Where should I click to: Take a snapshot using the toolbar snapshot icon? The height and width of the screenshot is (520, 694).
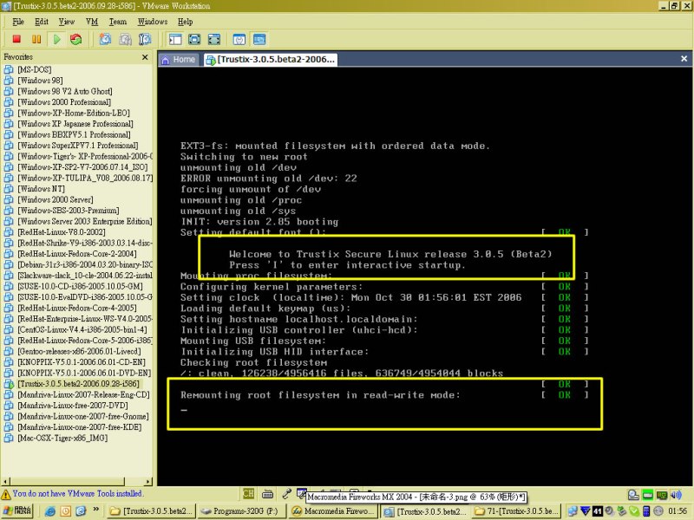[x=105, y=39]
